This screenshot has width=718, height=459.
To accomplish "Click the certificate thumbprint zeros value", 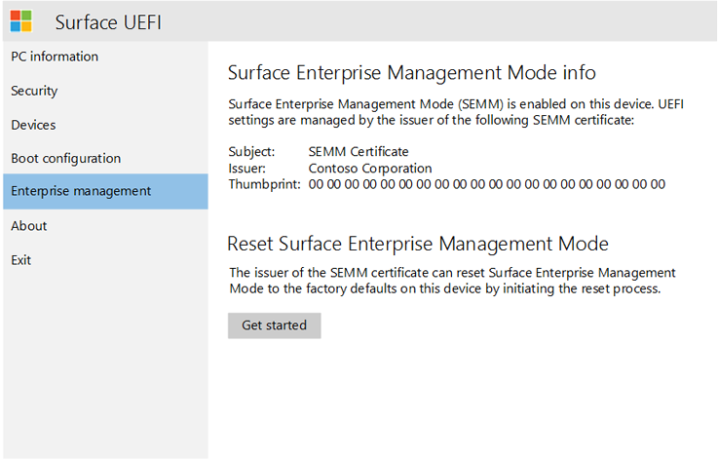I will [x=486, y=184].
